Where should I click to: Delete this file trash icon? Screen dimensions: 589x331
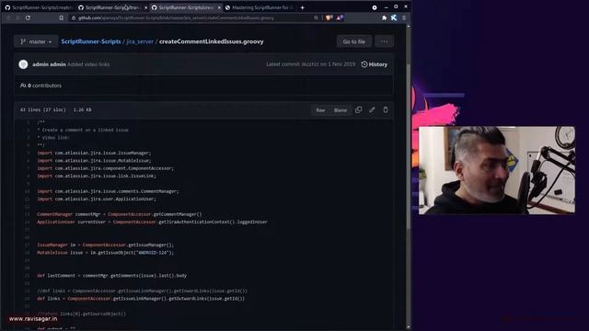[x=386, y=110]
